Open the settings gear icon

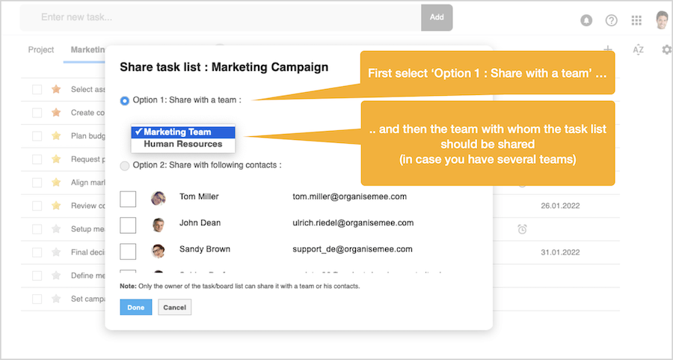click(666, 49)
